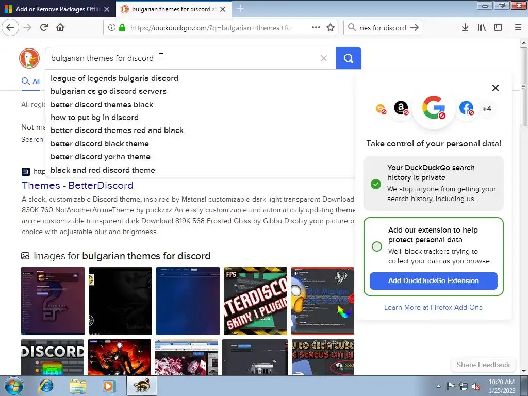
Task: Toggle the Firefox sidebar
Action: (498, 28)
